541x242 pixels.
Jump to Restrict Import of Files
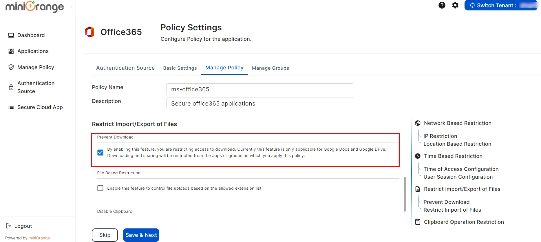coord(452,210)
